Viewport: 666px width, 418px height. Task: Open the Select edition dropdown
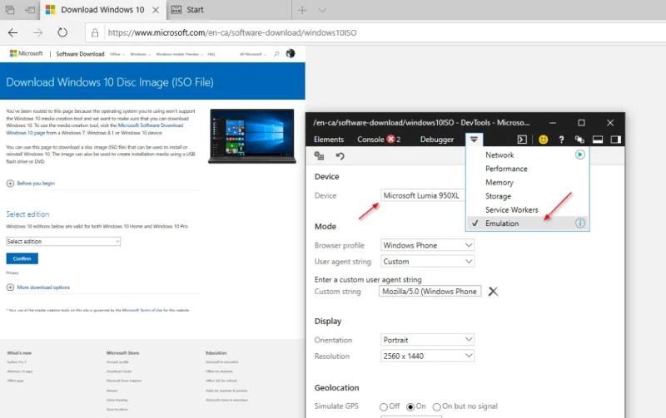coord(63,241)
